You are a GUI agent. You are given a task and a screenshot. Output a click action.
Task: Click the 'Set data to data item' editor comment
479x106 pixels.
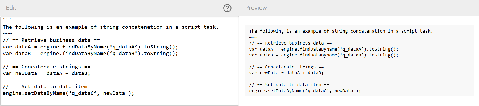(50, 87)
